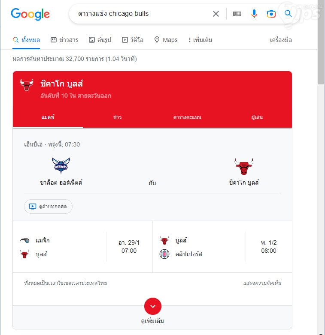325x335 pixels.
Task: Switch to the วิดีโอ videos tab
Action: (x=133, y=40)
